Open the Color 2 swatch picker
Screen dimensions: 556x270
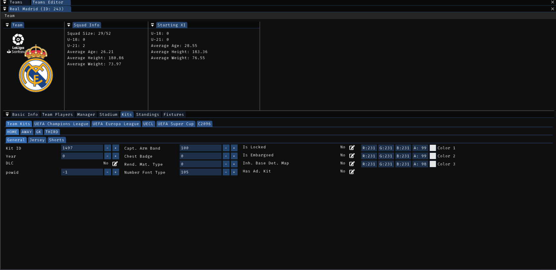433,156
